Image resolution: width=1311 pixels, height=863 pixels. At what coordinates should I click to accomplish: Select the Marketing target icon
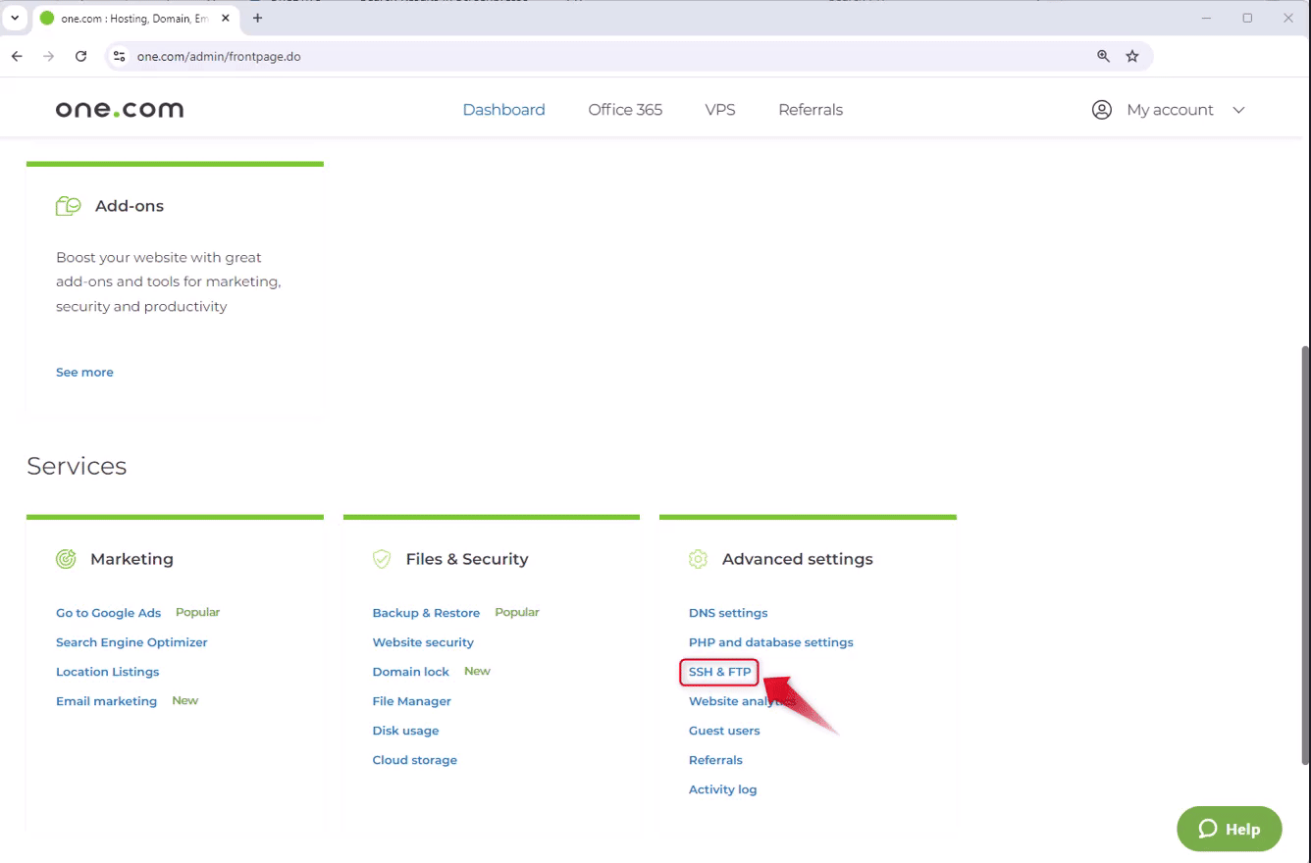66,558
